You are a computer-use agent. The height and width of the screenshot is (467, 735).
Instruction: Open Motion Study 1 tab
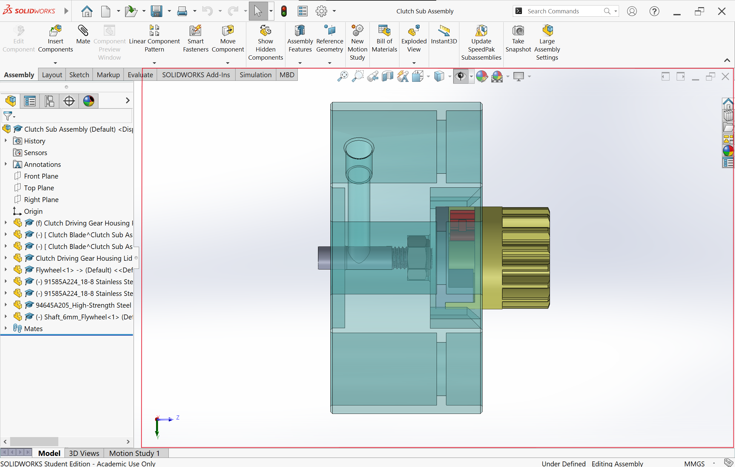pos(135,453)
